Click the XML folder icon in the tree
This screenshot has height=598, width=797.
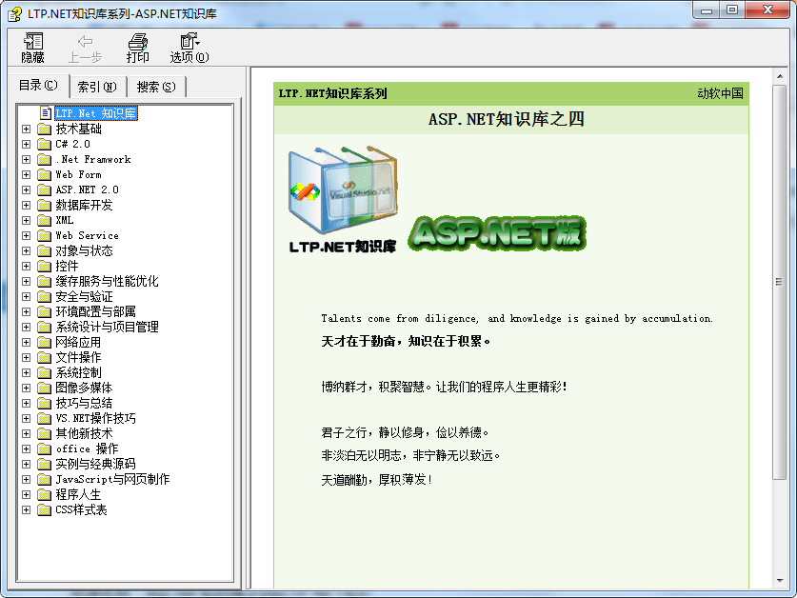(x=43, y=220)
